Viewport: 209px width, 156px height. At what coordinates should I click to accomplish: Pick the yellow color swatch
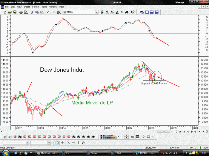(114, 136)
